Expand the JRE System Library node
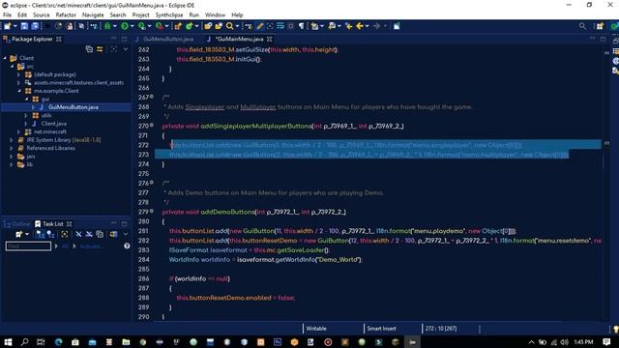 (x=11, y=140)
